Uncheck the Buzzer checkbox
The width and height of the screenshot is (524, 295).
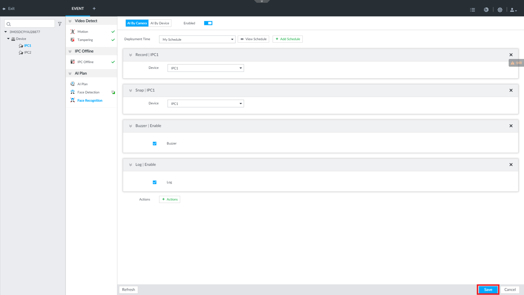[155, 144]
